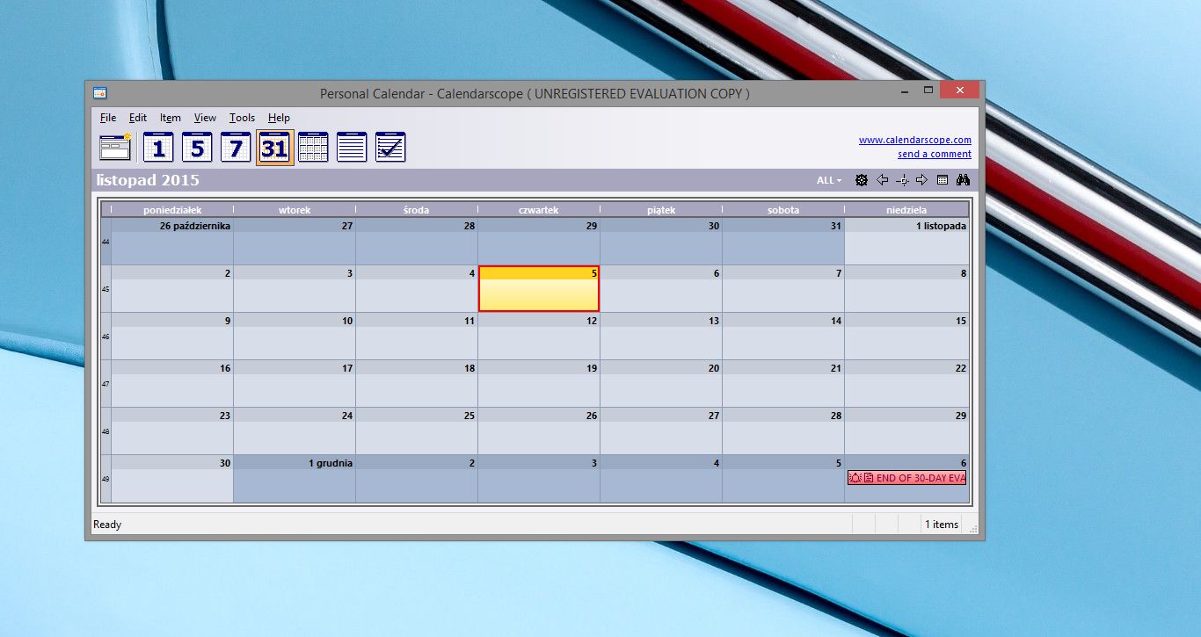Viewport: 1201px width, 637px height.
Task: Click the wtorek column header
Action: [x=295, y=210]
